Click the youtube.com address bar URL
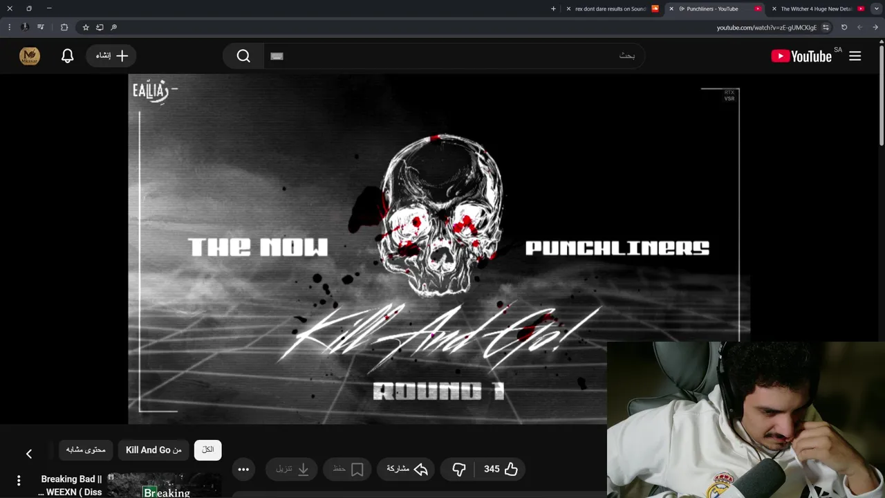This screenshot has height=498, width=885. point(766,28)
